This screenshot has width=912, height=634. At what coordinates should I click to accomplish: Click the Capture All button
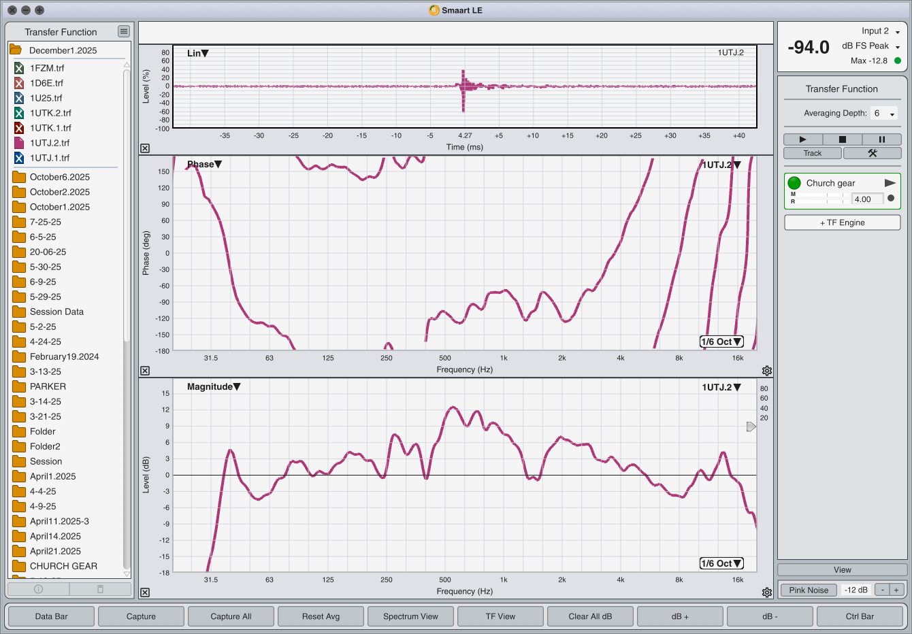(231, 616)
